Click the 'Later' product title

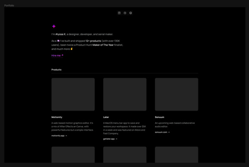coord(106,117)
